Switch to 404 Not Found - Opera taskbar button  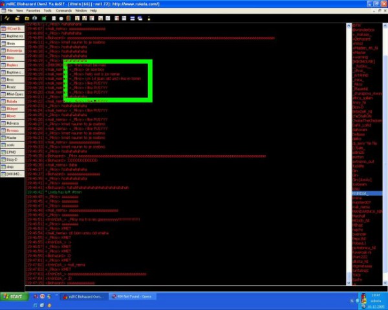(x=133, y=296)
